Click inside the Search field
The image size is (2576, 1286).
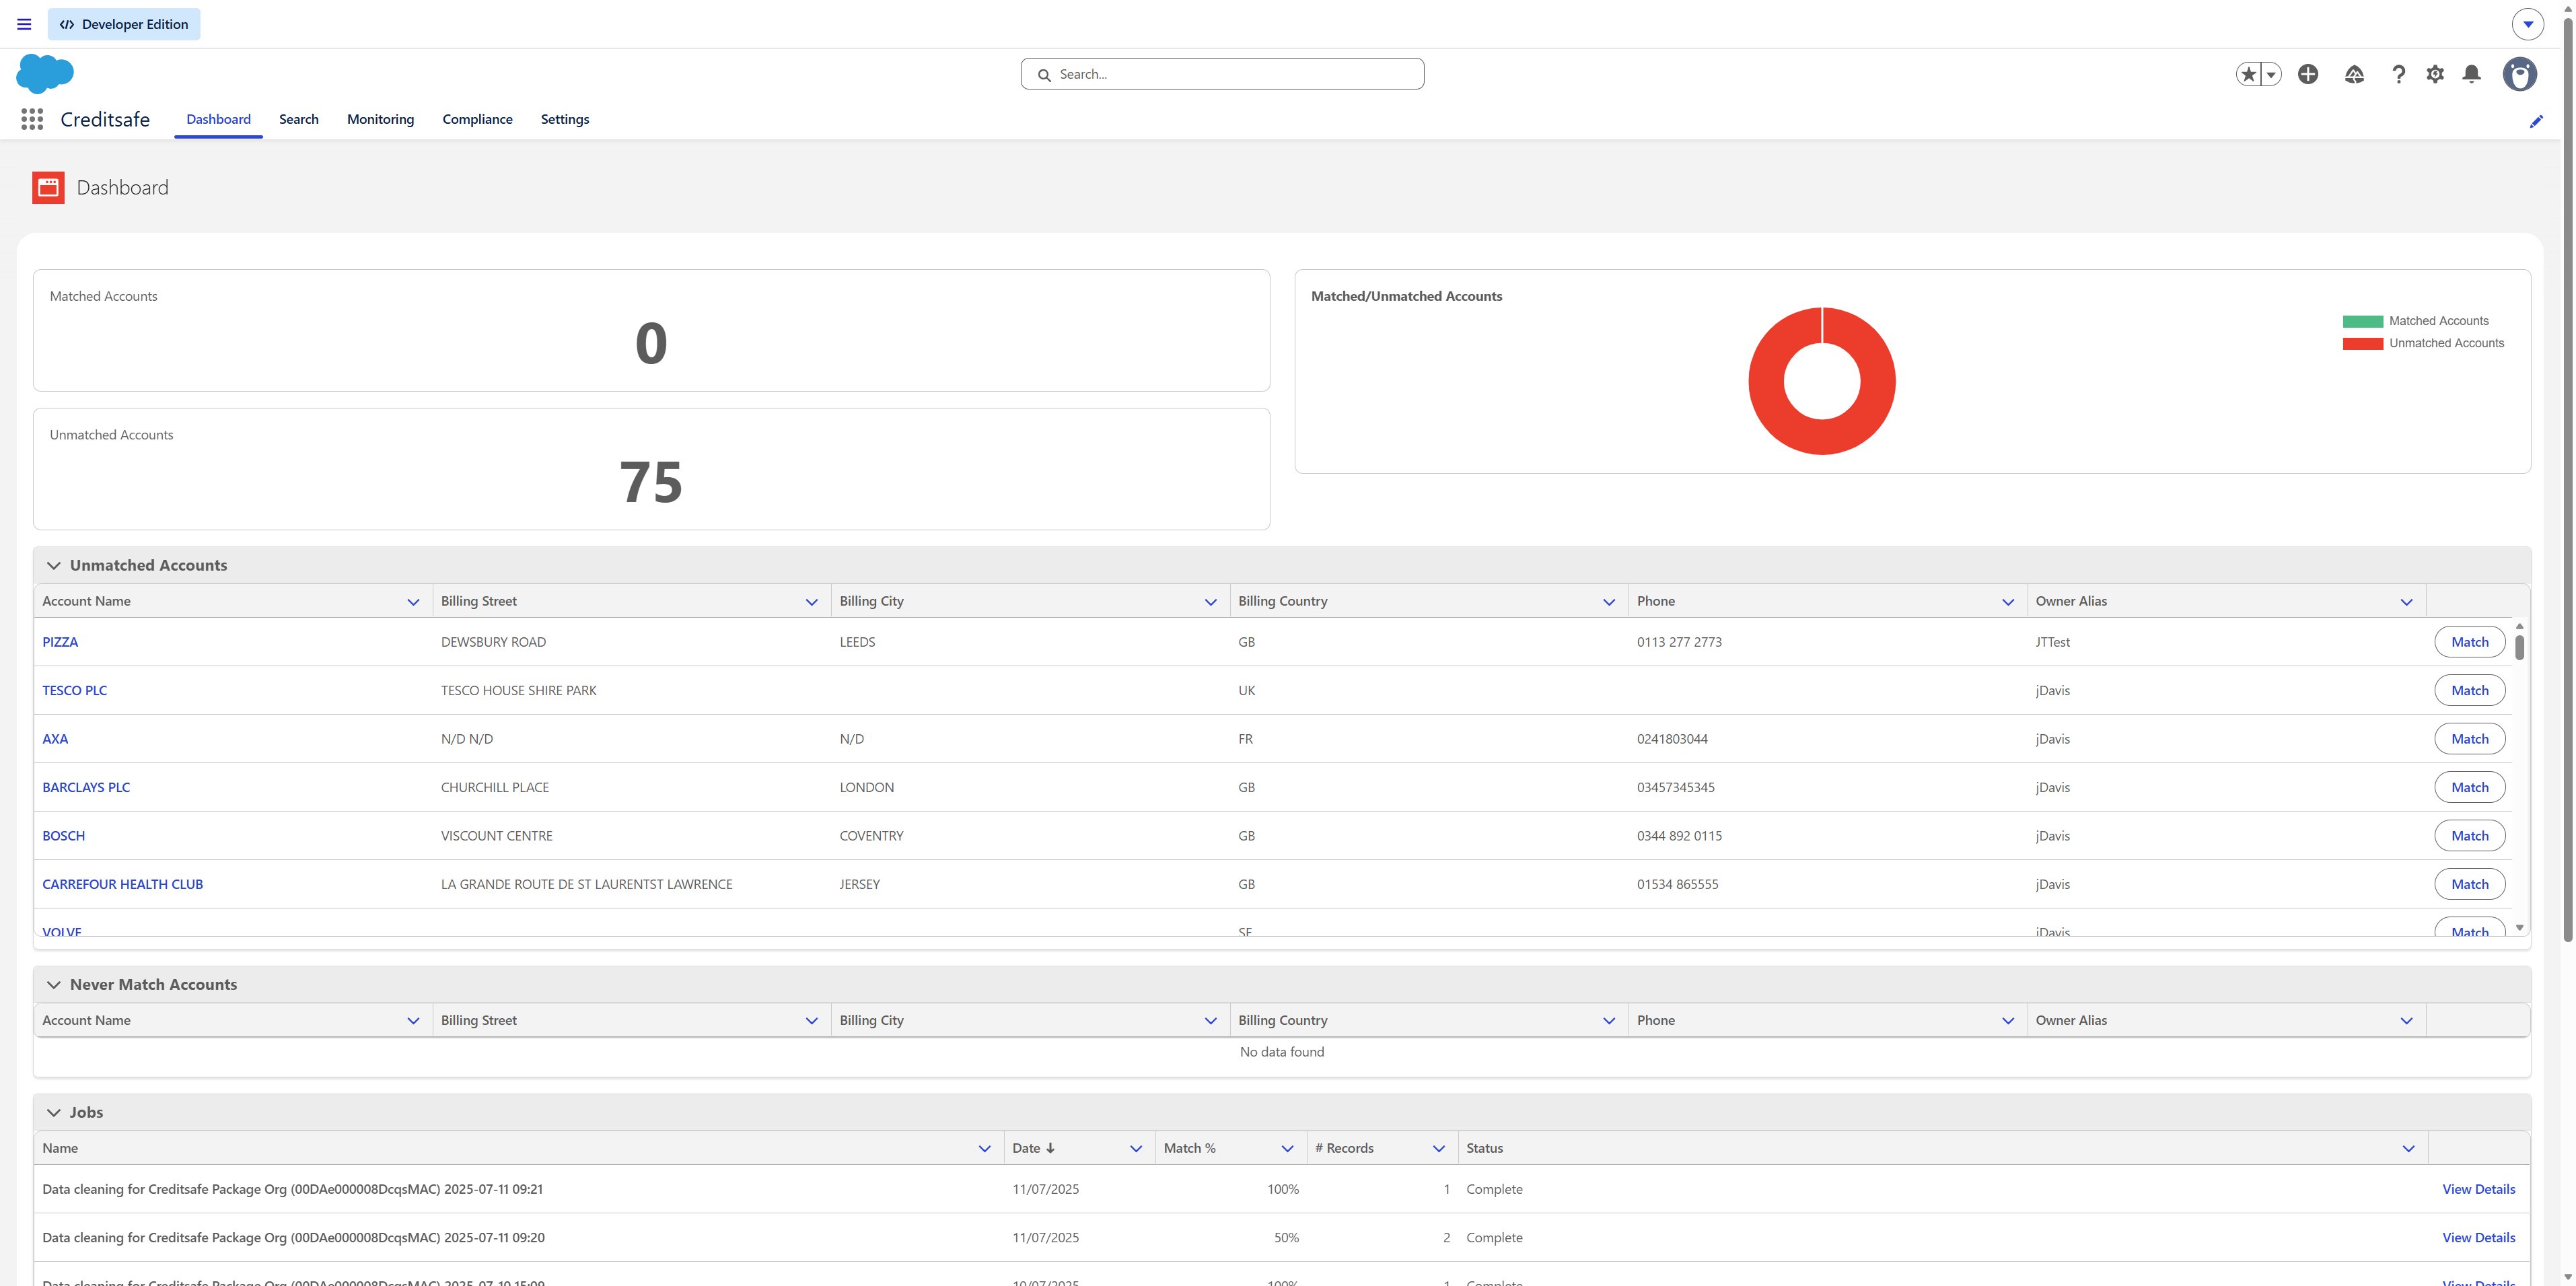pyautogui.click(x=1222, y=73)
